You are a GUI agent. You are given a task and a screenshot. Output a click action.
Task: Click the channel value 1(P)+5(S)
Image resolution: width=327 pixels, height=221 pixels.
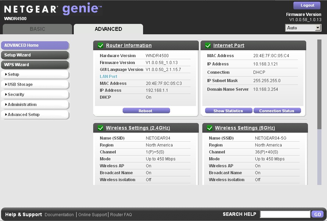click(155, 152)
